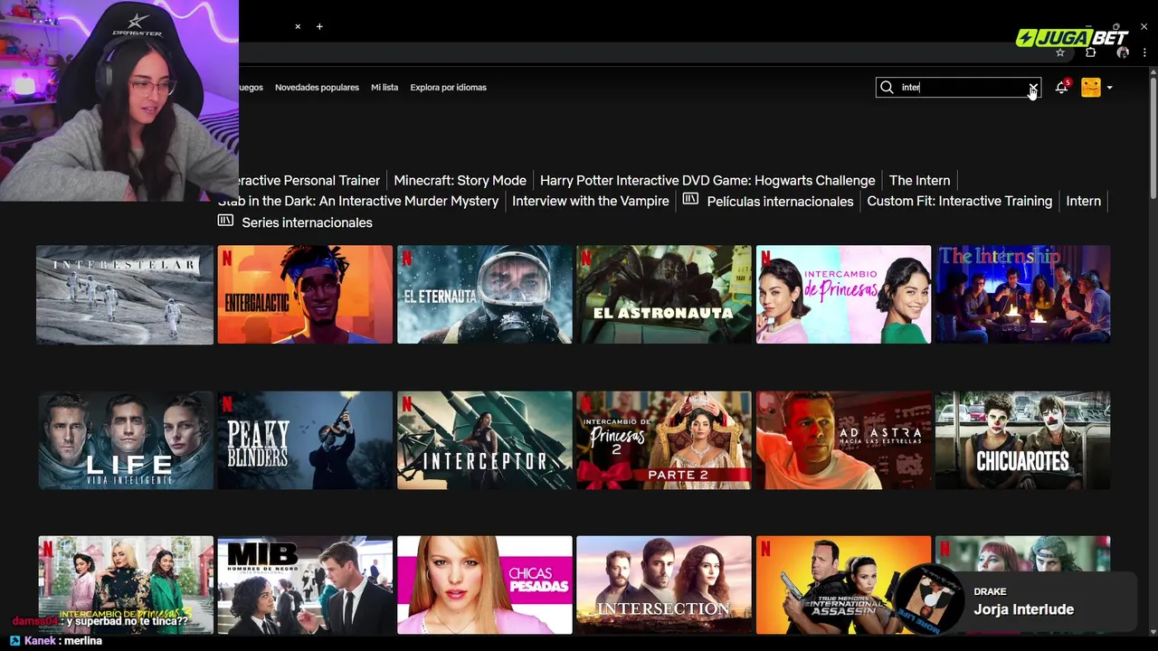Open the MIB Hombres de Negro thumbnail
This screenshot has width=1158, height=651.
coord(305,585)
